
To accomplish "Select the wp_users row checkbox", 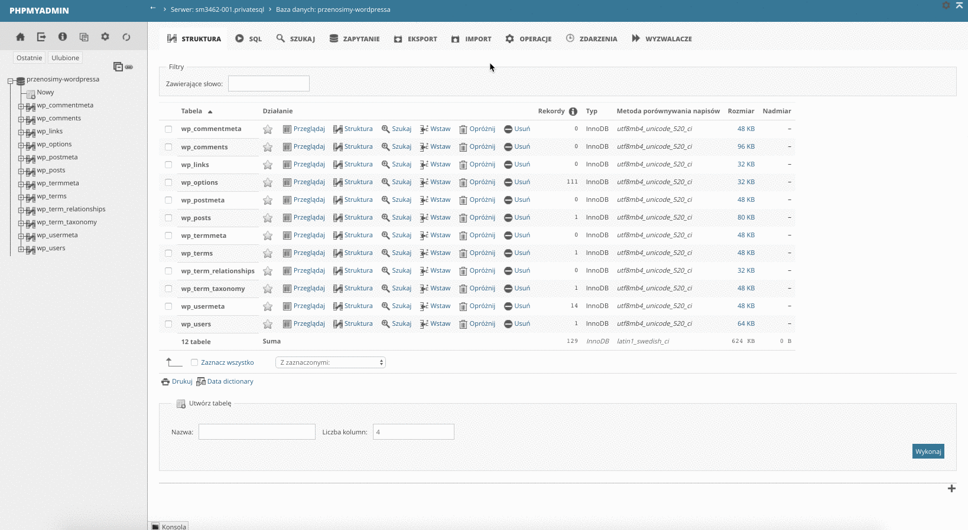I will point(168,324).
